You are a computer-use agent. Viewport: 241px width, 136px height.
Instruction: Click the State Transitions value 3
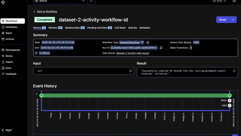(191, 48)
